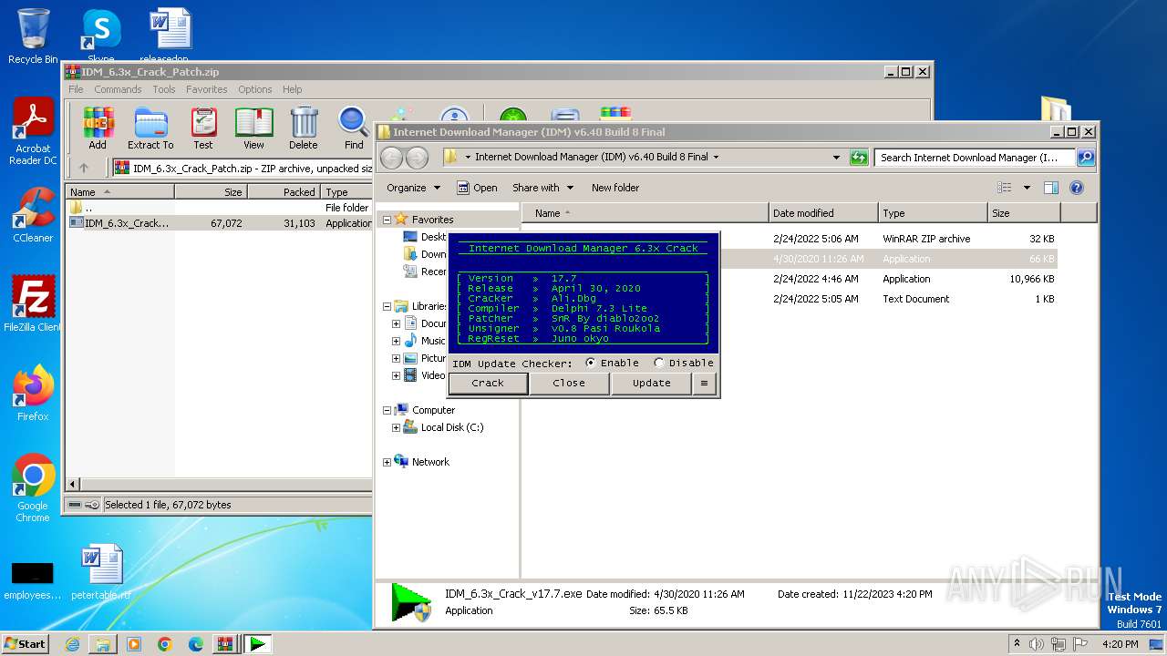Click the Delete trash icon in WinRAR
Image resolution: width=1167 pixels, height=656 pixels.
[x=304, y=128]
